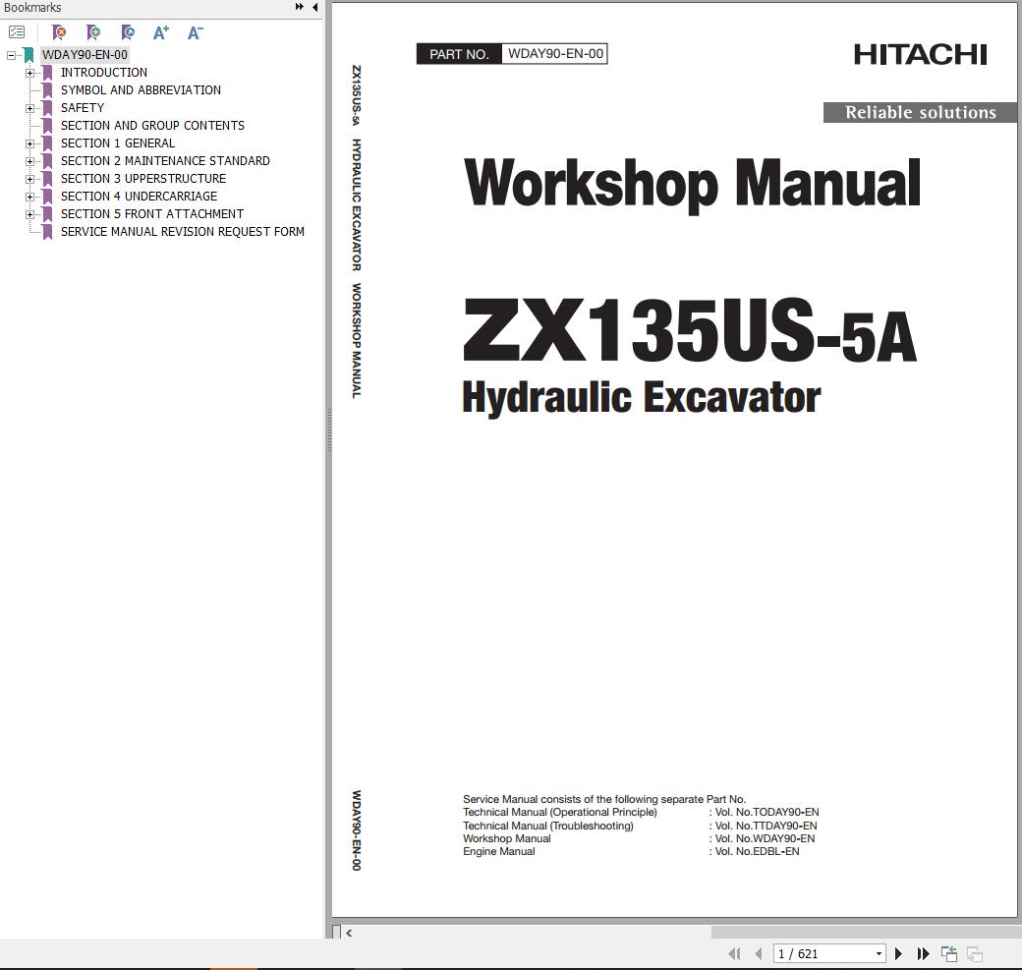Expand SECTION 1 GENERAL bookmark
Screen dimensions: 1022x970
[30, 143]
